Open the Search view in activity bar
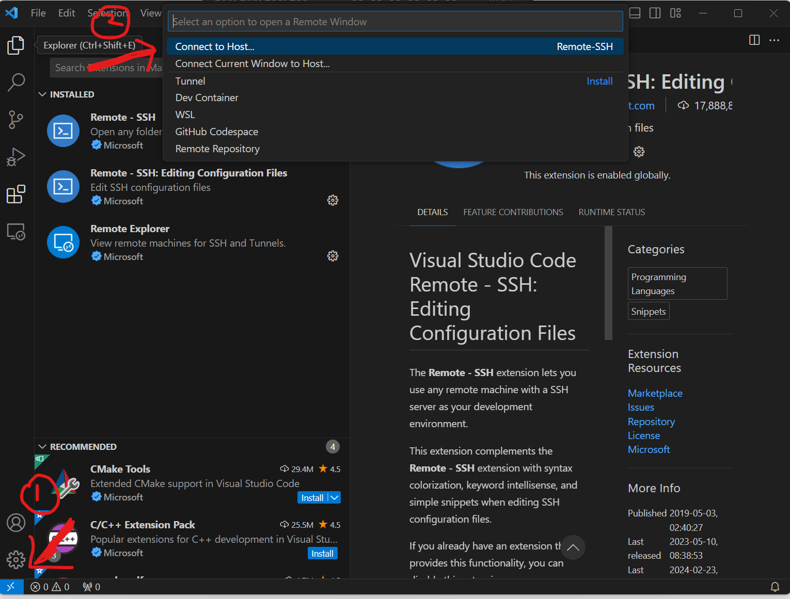 coord(16,82)
